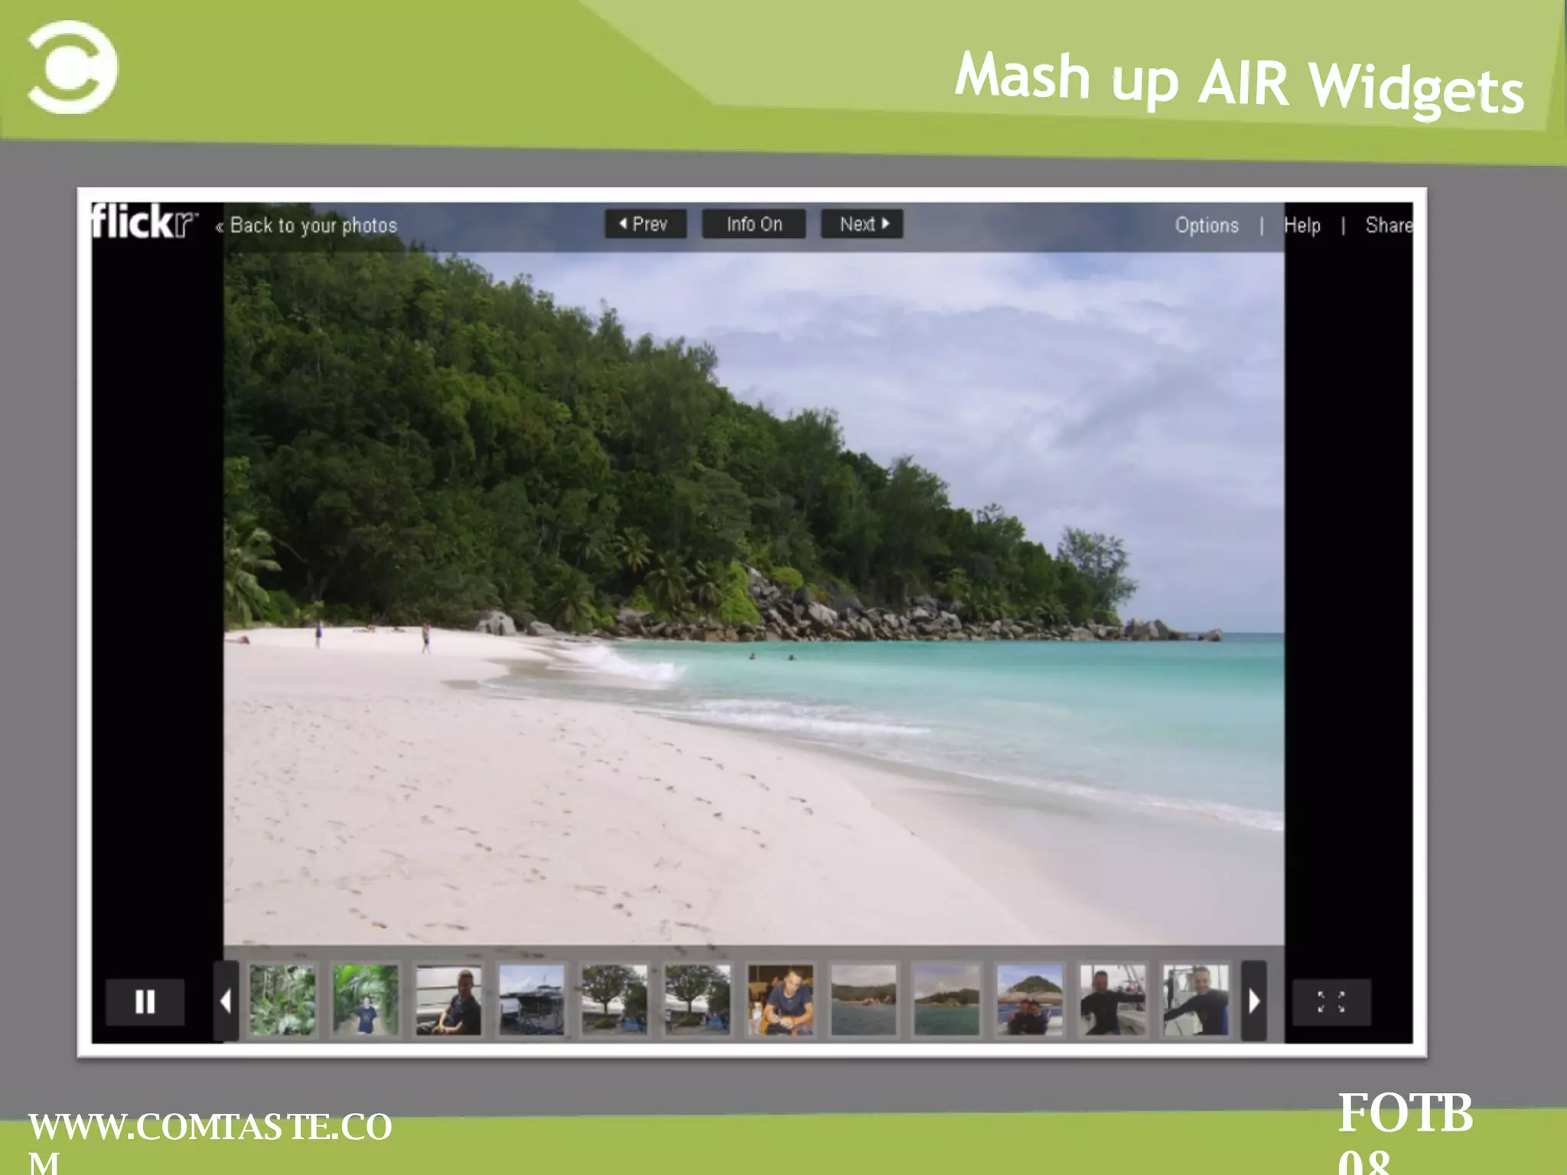The image size is (1567, 1175).
Task: Select the eighth thumbnail of island seascape
Action: (864, 1000)
